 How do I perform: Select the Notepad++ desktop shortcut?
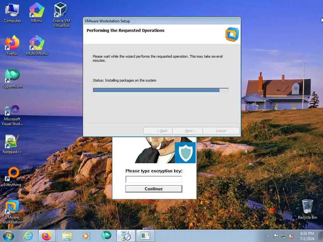[12, 144]
